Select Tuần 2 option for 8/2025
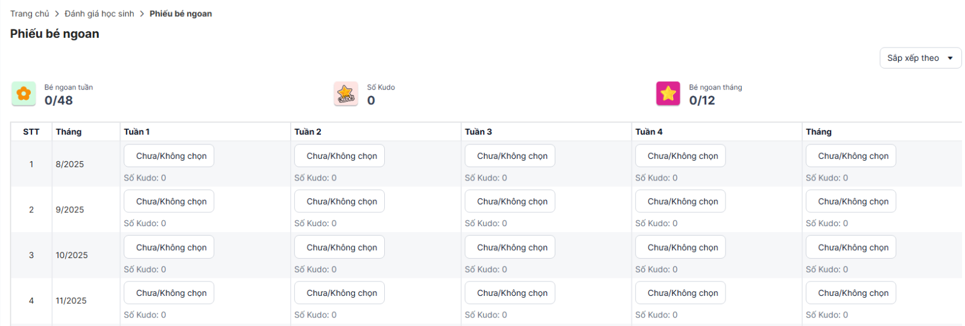The height and width of the screenshot is (326, 965). point(339,156)
